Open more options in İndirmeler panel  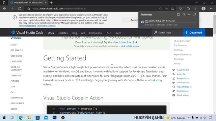(189, 14)
